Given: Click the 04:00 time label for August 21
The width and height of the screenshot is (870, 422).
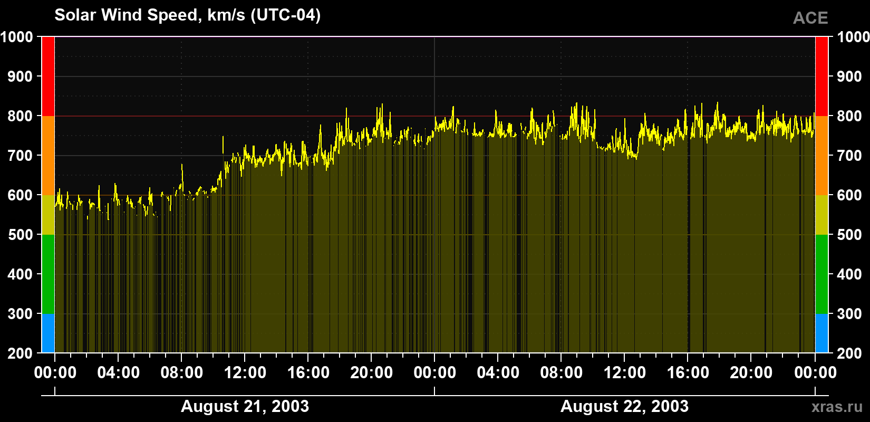Looking at the screenshot, I should tap(119, 373).
